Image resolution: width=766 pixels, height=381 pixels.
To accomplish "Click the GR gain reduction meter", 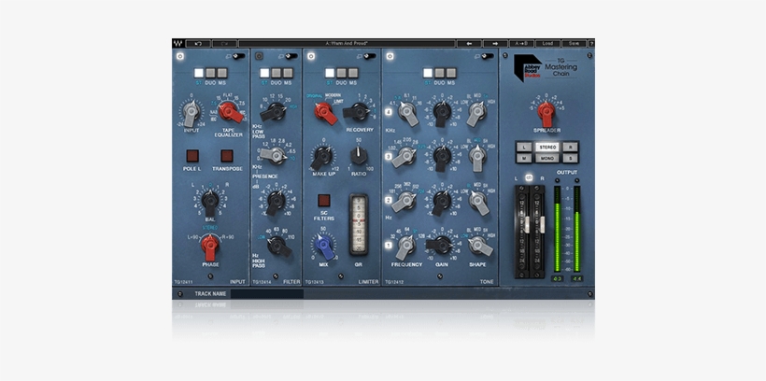I will click(359, 224).
